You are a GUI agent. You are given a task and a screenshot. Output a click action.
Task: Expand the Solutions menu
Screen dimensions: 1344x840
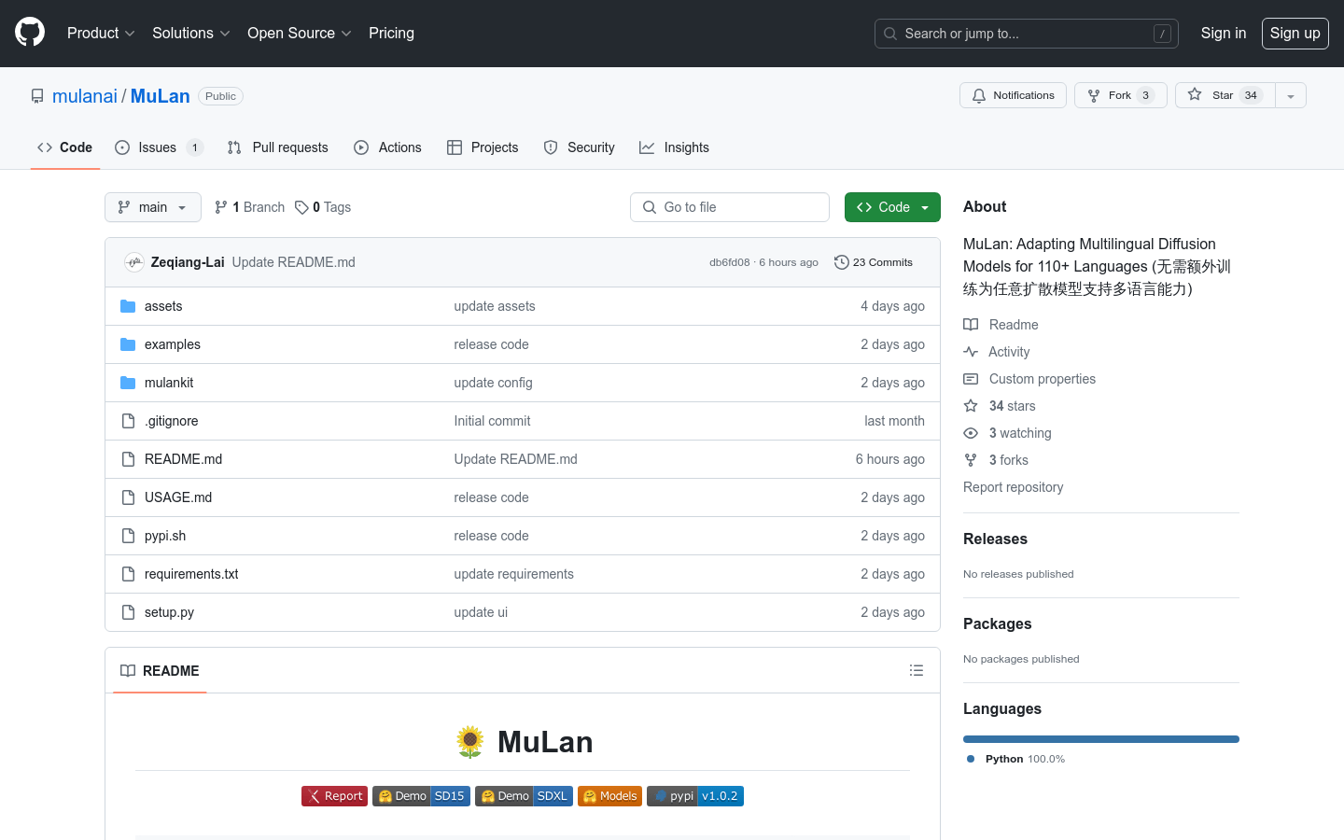(x=190, y=33)
